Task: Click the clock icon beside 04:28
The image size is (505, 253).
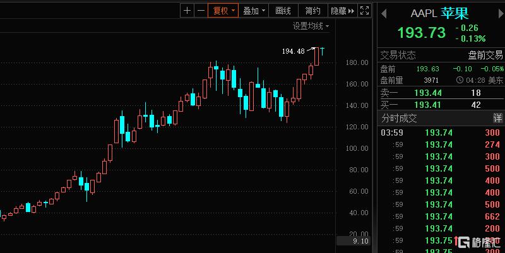Action: (460, 80)
